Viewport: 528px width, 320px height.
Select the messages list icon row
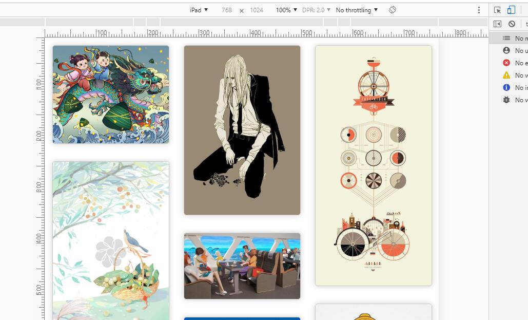[509, 38]
